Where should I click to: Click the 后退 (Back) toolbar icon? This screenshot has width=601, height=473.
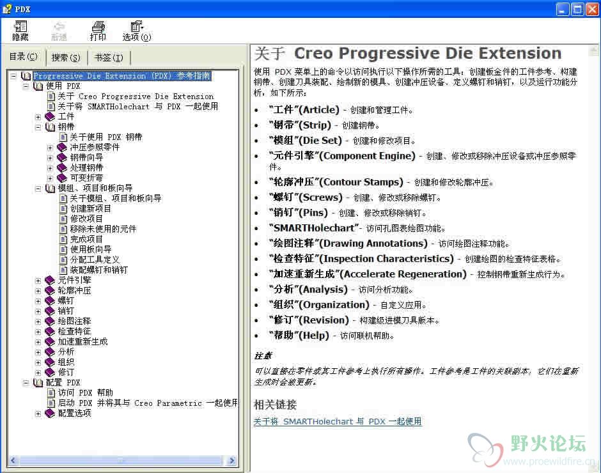point(59,31)
